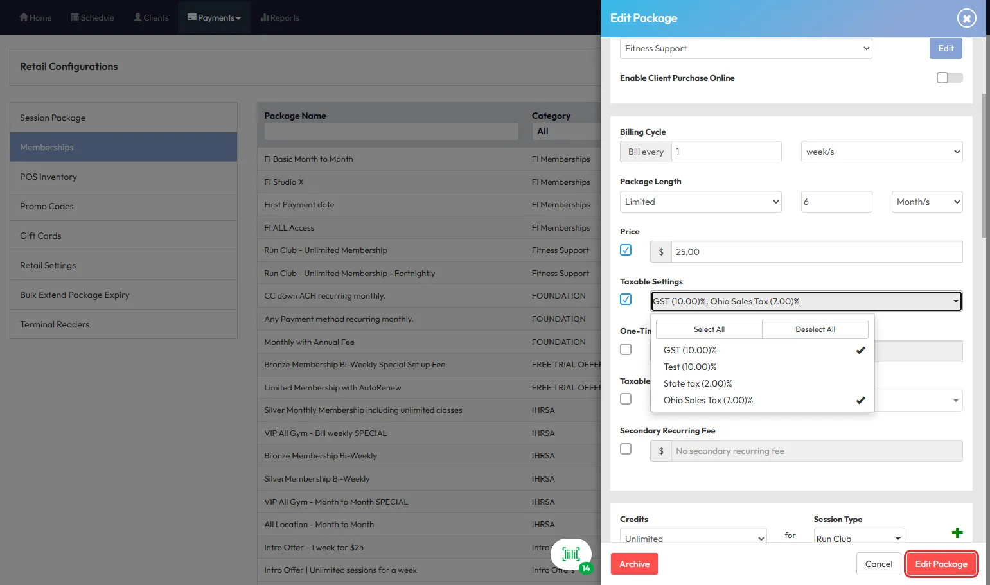990x585 pixels.
Task: Click the barcode scanner floating icon
Action: coord(570,554)
